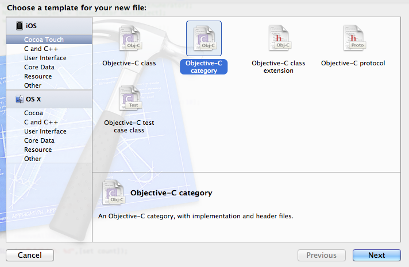Click the highlighted 'Objective-C category' label
This screenshot has width=409, height=267.
pyautogui.click(x=204, y=67)
